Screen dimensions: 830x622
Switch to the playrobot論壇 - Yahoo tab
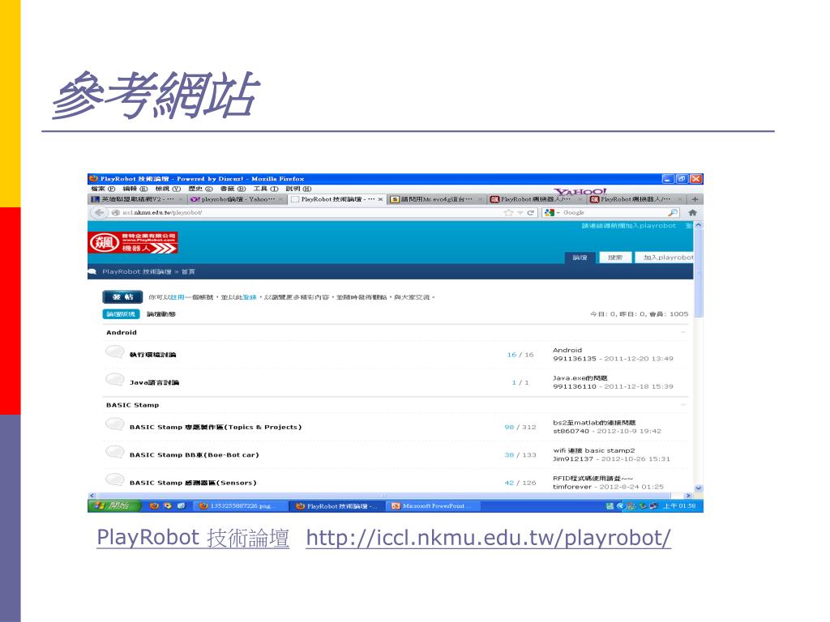[x=237, y=199]
